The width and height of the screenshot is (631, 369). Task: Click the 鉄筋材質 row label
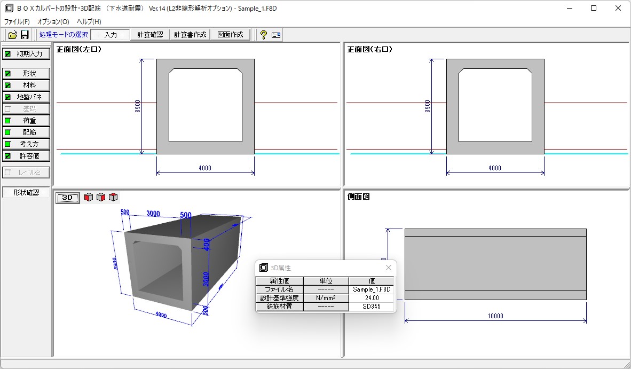pyautogui.click(x=279, y=307)
